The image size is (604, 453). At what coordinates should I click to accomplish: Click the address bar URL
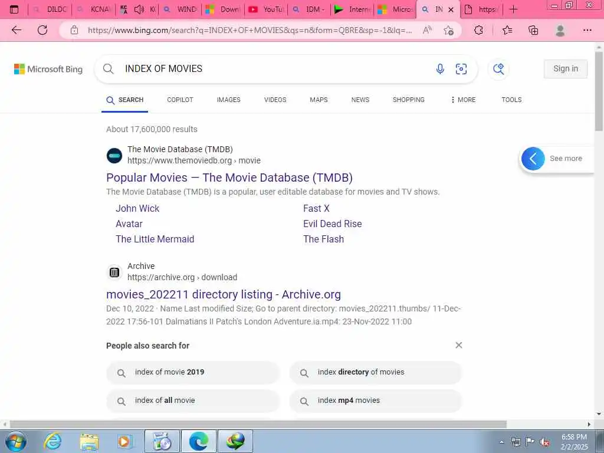[250, 30]
